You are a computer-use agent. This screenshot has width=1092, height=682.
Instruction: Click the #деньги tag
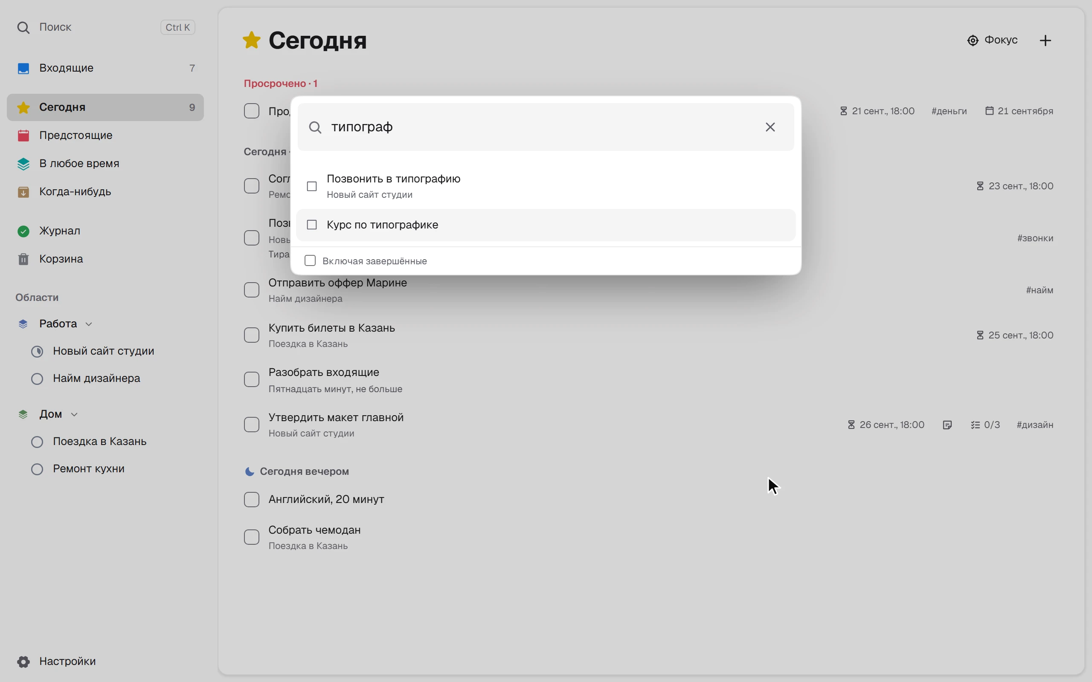tap(949, 111)
